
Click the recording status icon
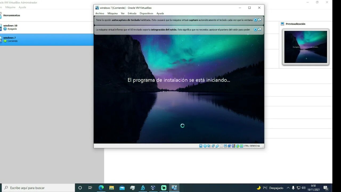coord(229,146)
